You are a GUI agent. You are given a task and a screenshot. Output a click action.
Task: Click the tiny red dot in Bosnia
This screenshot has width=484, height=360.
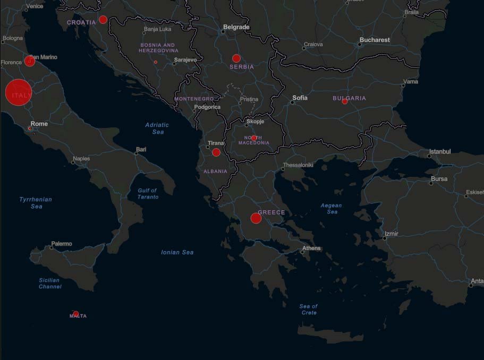[156, 62]
